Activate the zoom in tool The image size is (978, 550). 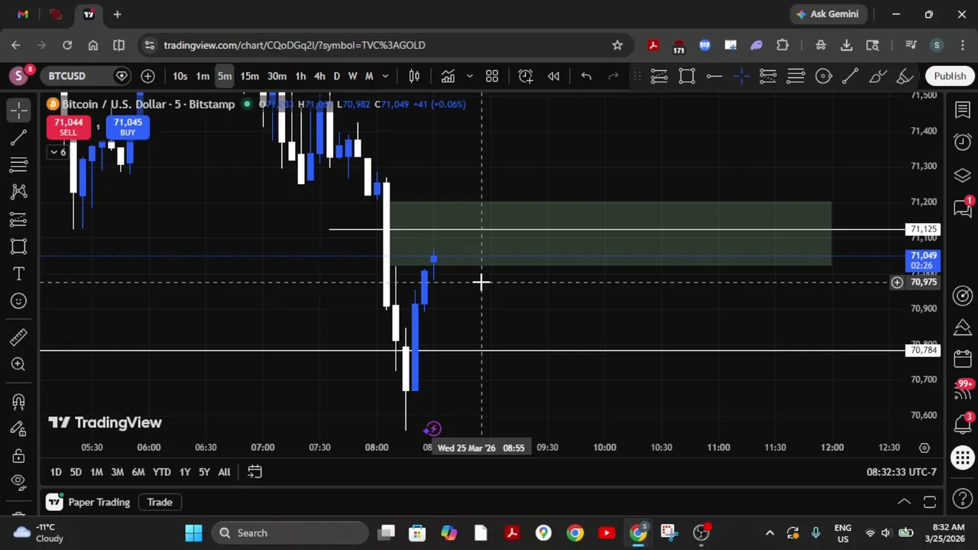(19, 364)
